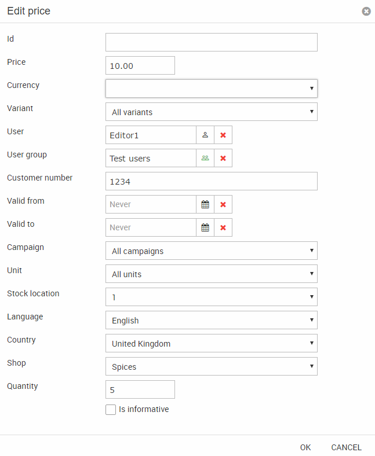The width and height of the screenshot is (375, 456).
Task: Clear the User field with red X
Action: point(223,135)
